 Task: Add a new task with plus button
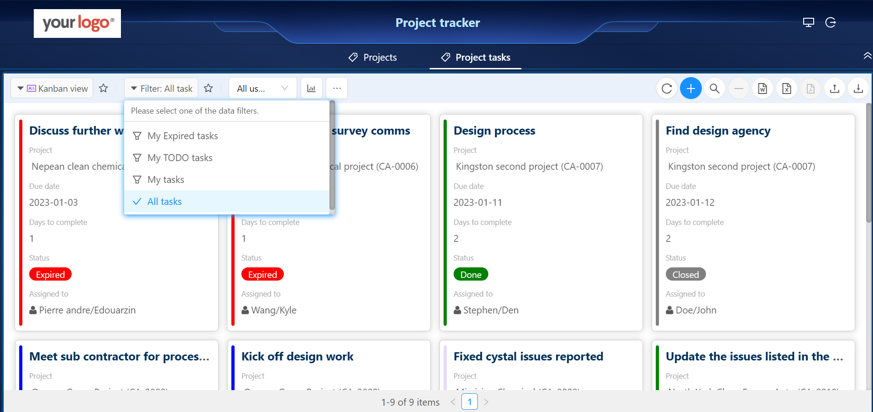pyautogui.click(x=691, y=89)
